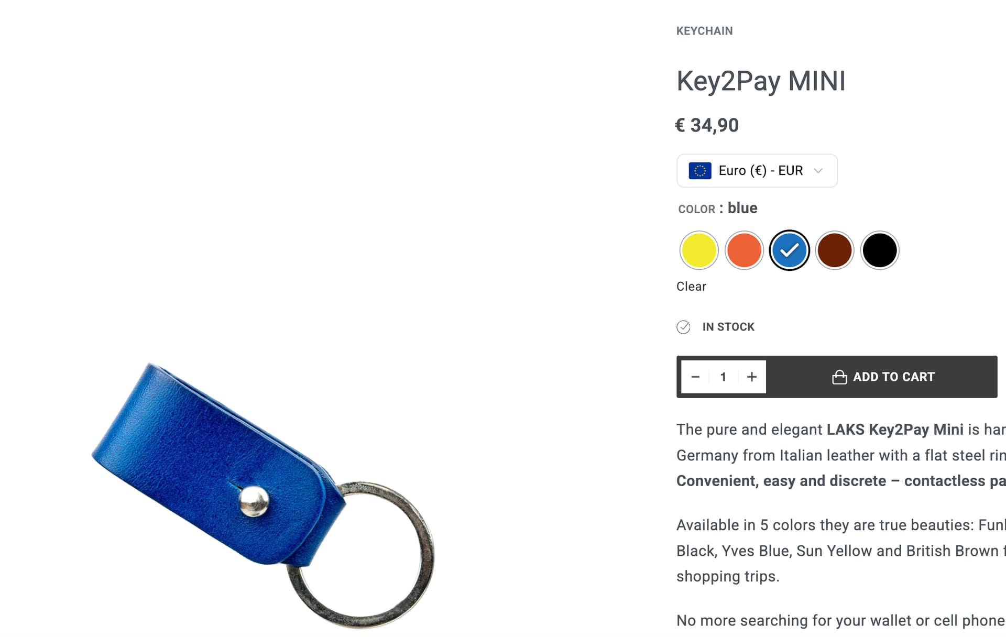This screenshot has height=637, width=1006.
Task: Choose the orange color option
Action: point(744,250)
